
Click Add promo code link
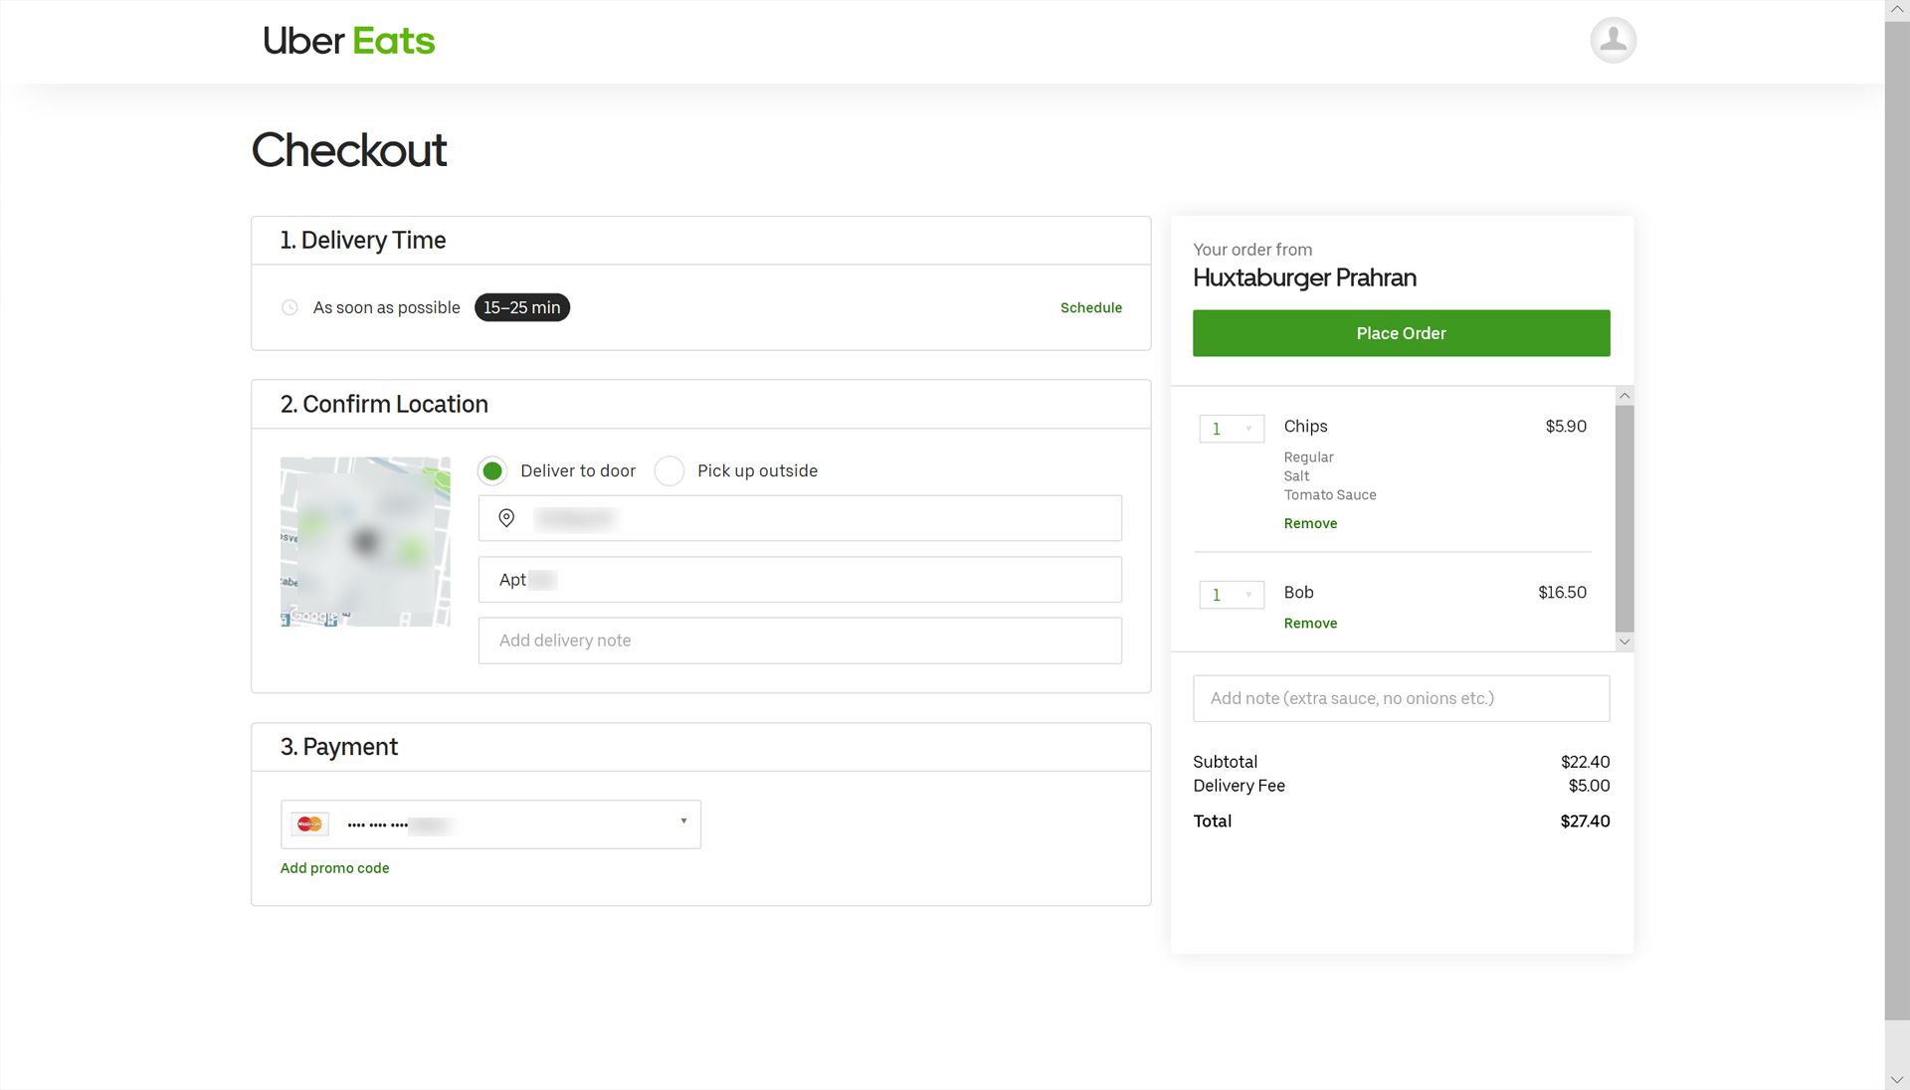[x=334, y=867]
